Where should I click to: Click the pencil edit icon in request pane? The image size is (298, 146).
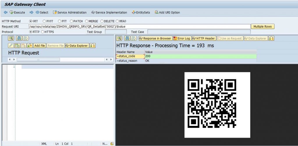pos(11,46)
